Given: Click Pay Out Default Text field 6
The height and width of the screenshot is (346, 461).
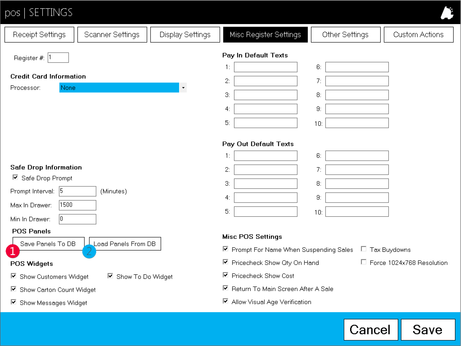Looking at the screenshot, I should (x=357, y=156).
